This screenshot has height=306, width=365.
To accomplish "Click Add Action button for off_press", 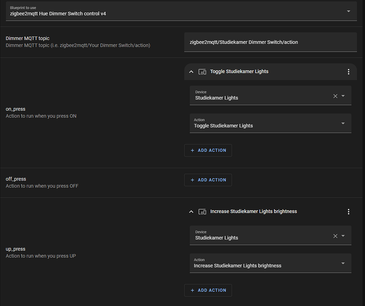I will pyautogui.click(x=208, y=180).
